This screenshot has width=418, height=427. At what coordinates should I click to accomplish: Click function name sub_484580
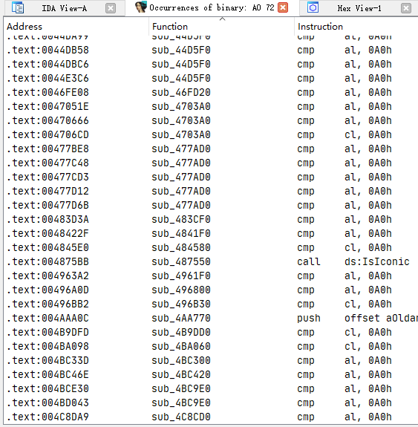[x=181, y=248]
